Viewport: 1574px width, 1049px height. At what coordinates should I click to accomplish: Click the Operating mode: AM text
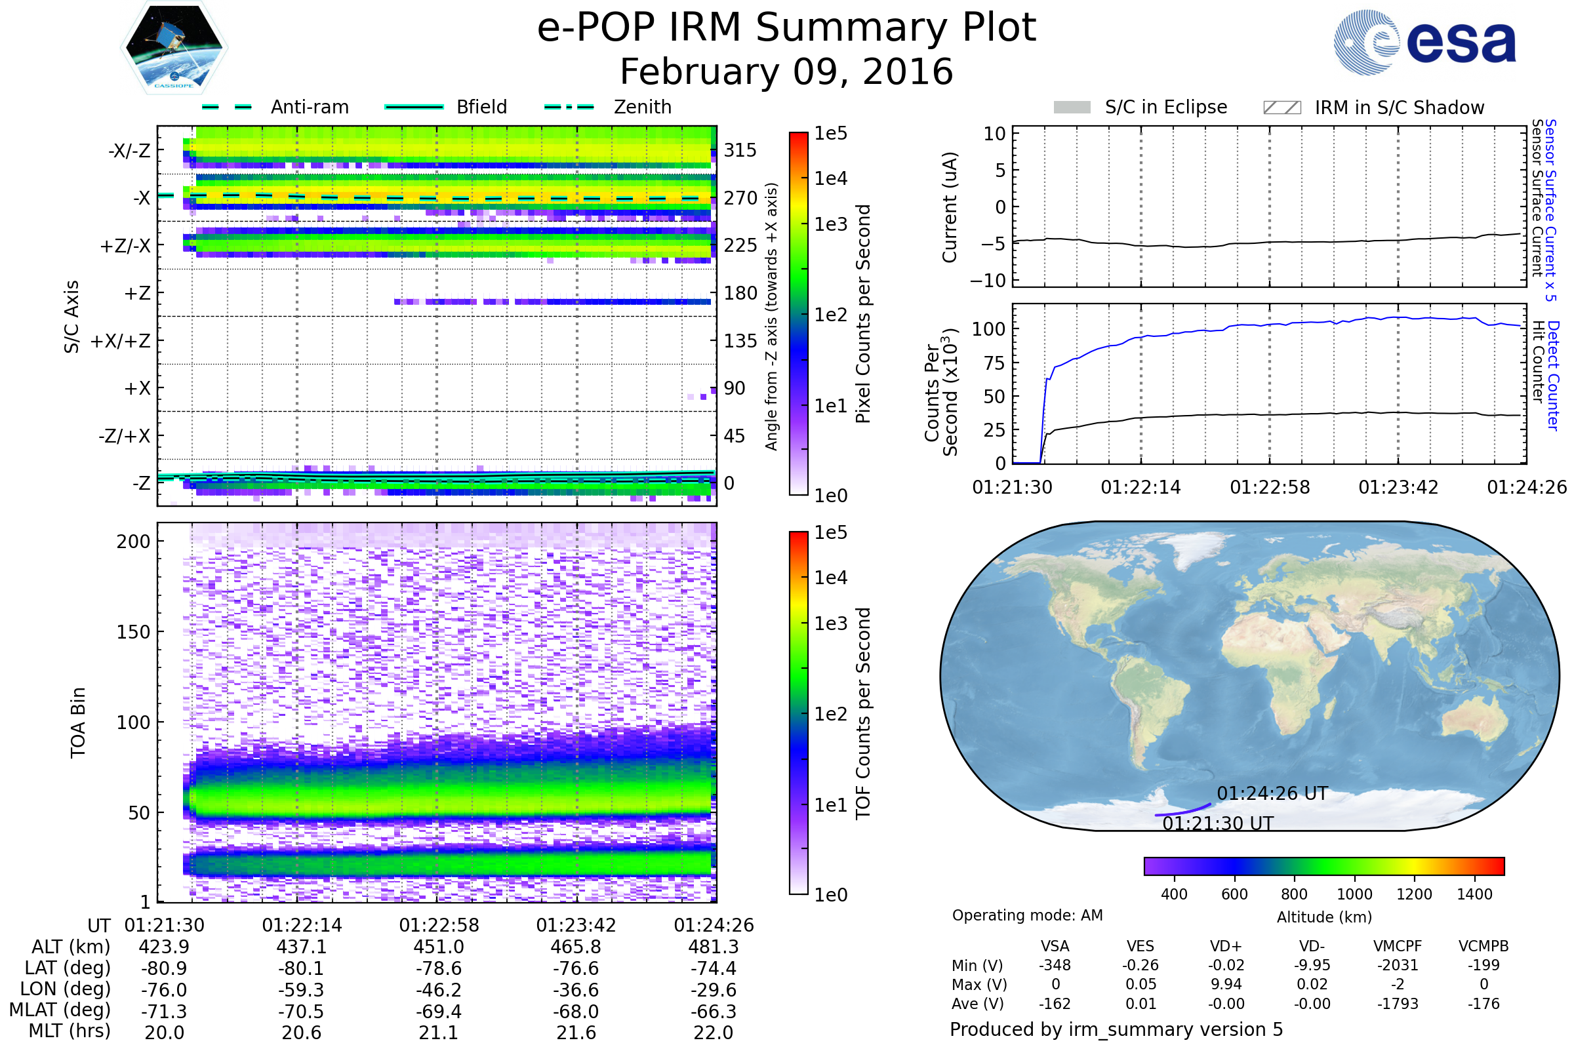[1027, 915]
